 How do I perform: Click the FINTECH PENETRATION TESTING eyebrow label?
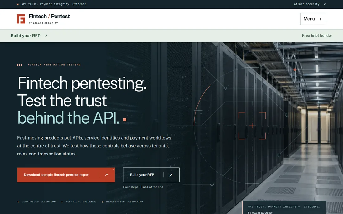coord(54,65)
